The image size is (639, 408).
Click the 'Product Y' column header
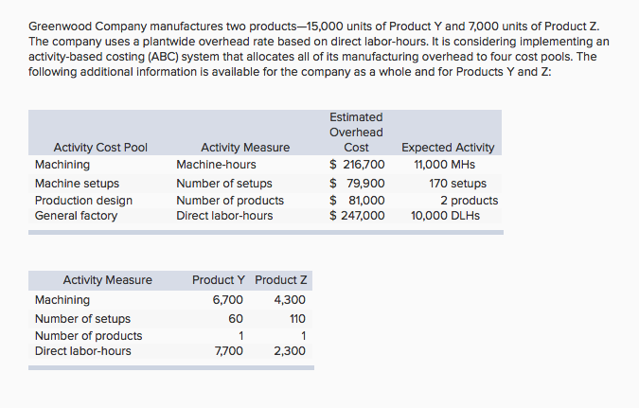tap(219, 280)
